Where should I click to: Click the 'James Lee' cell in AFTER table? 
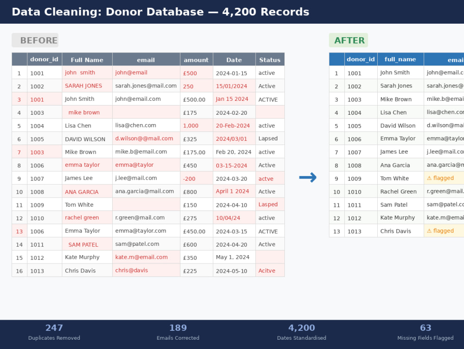400,152
